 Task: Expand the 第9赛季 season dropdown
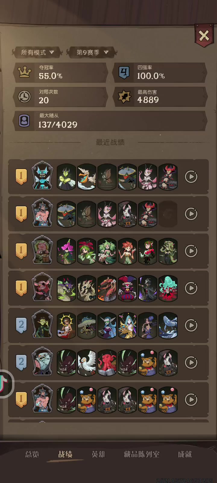(x=92, y=53)
